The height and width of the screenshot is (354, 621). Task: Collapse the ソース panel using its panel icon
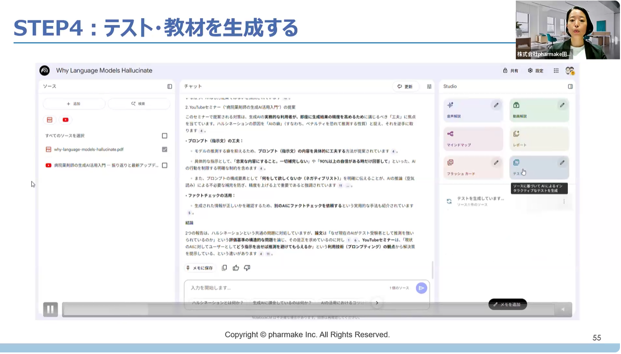[x=169, y=87]
